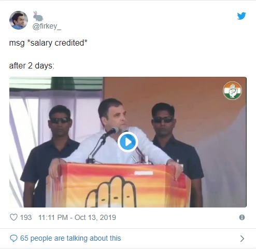Screen dimensions: 256x249
Task: Play the embedded video
Action: point(128,142)
